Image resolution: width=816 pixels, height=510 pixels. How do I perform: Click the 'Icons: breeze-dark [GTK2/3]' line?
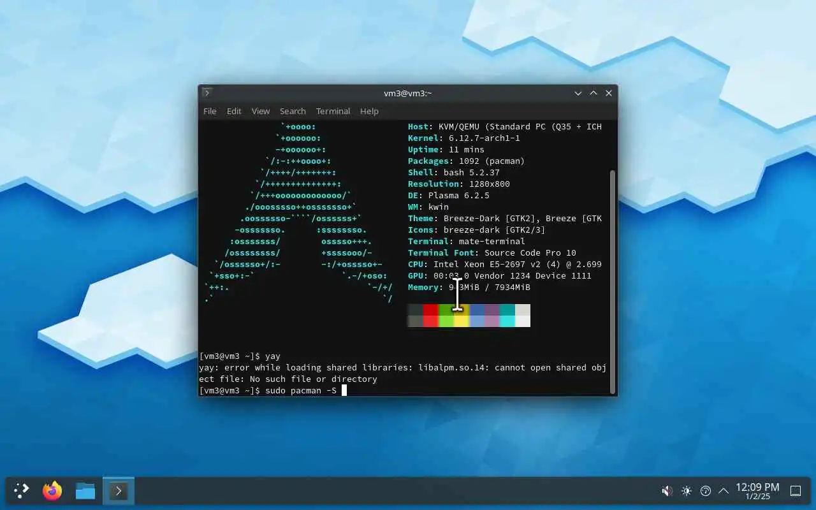(x=477, y=229)
